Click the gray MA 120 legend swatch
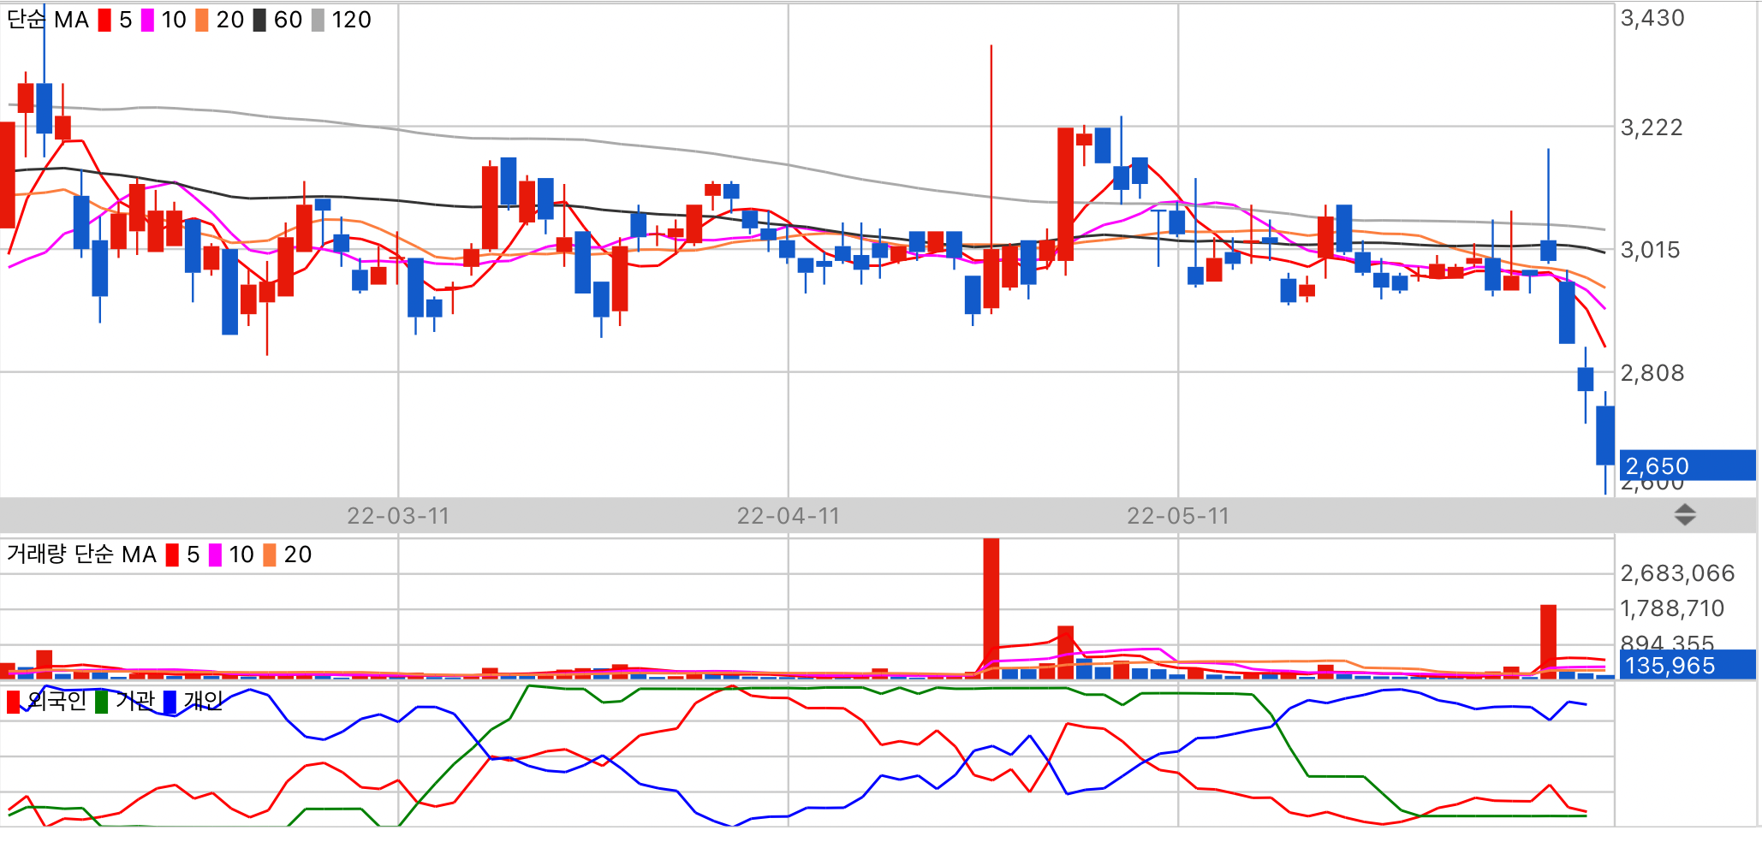 [x=318, y=20]
